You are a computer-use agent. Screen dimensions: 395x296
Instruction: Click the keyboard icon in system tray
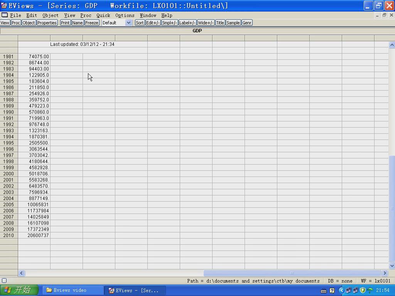324,291
